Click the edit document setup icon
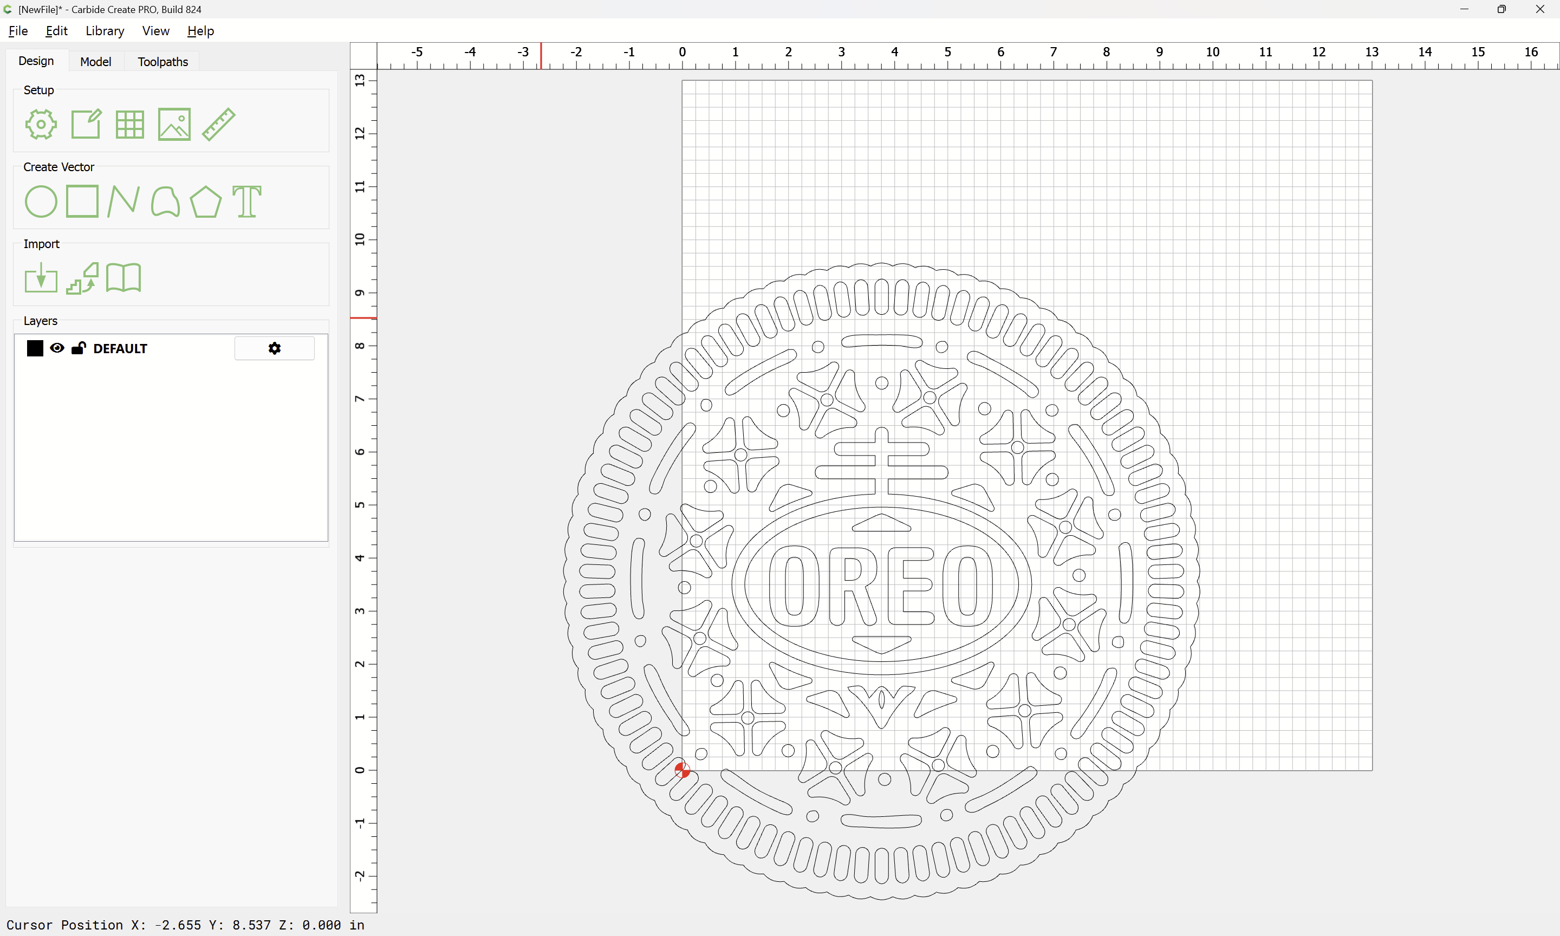 86,124
